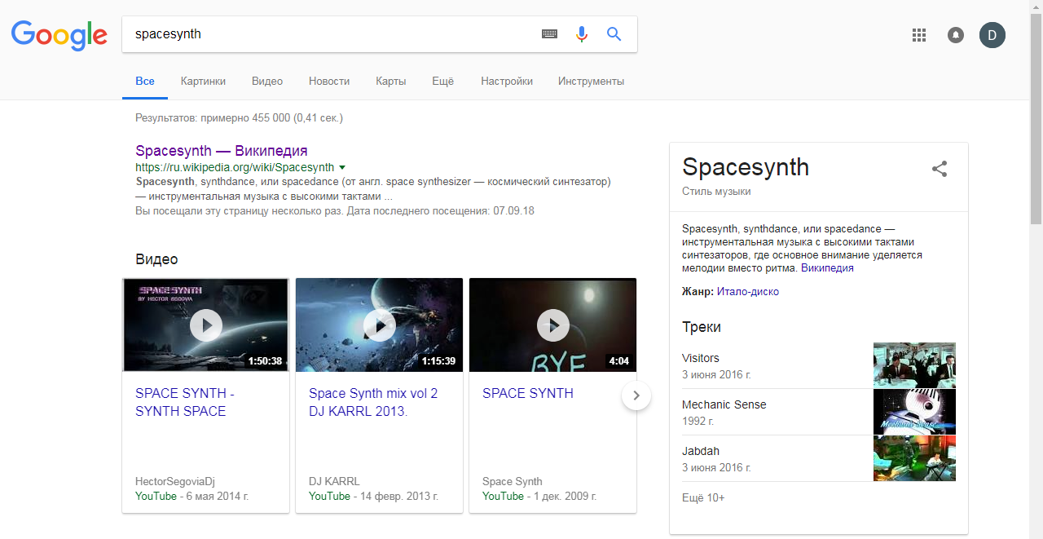Click the HectorSegoviaDj channel name
The height and width of the screenshot is (539, 1043).
click(x=175, y=481)
